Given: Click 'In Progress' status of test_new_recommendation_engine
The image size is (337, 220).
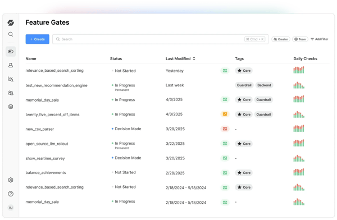Looking at the screenshot, I should [x=124, y=85].
